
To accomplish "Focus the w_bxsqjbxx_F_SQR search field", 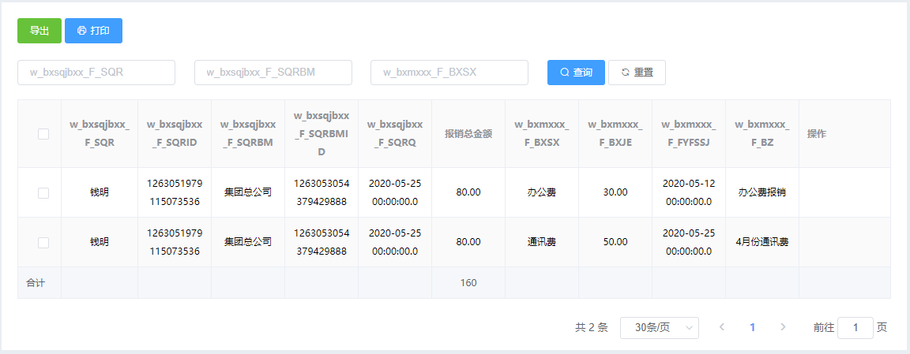I will pyautogui.click(x=96, y=73).
